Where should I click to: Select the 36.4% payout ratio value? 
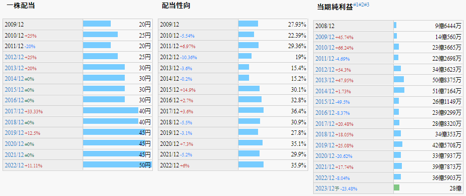[x=299, y=111]
